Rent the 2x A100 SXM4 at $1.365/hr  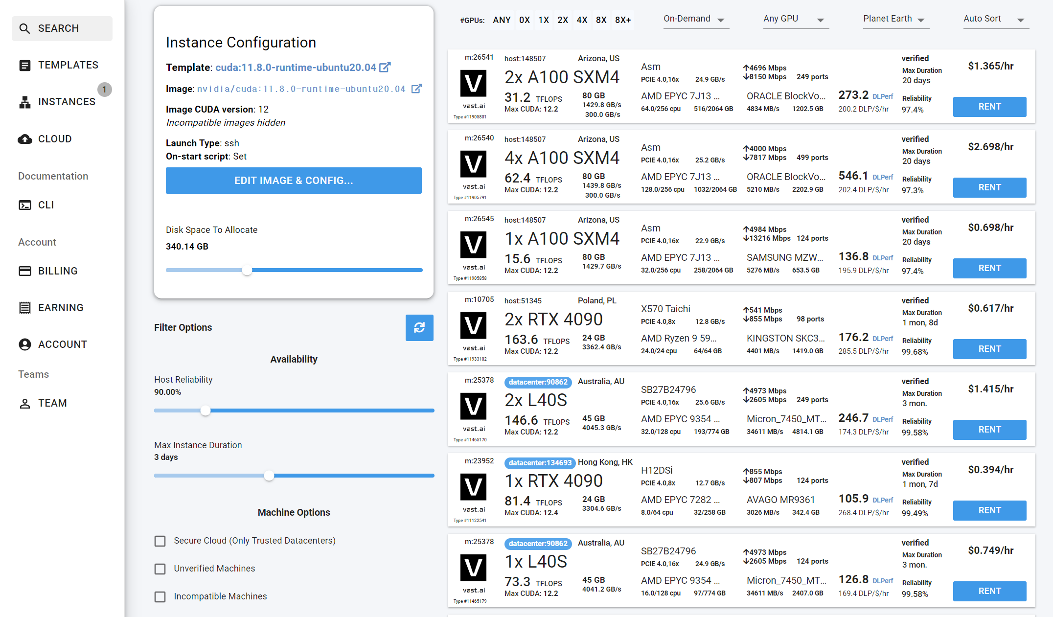coord(989,107)
